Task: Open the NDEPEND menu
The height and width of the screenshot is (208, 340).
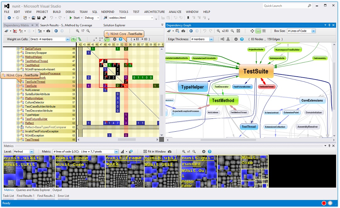Action: tap(108, 12)
